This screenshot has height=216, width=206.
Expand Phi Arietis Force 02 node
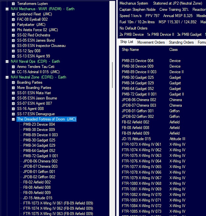click(13, 30)
